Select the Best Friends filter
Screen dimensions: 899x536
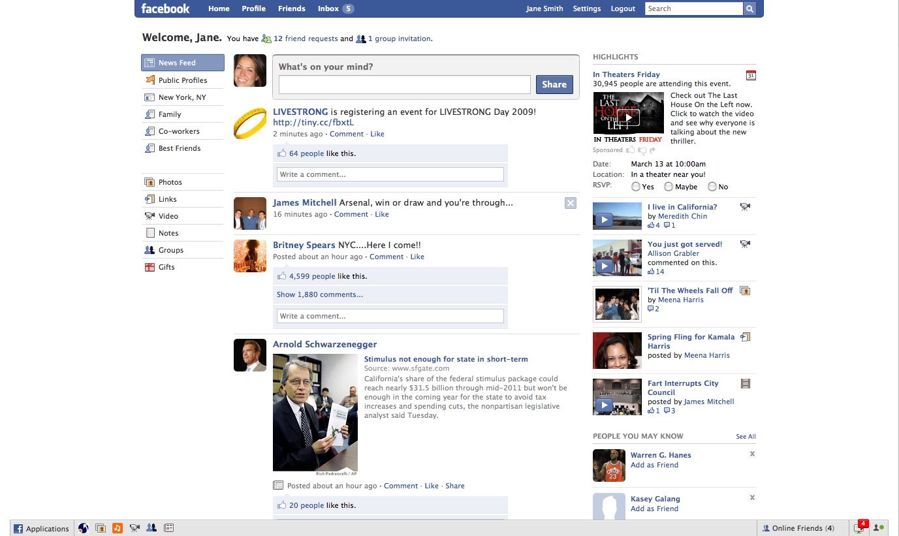click(x=183, y=148)
